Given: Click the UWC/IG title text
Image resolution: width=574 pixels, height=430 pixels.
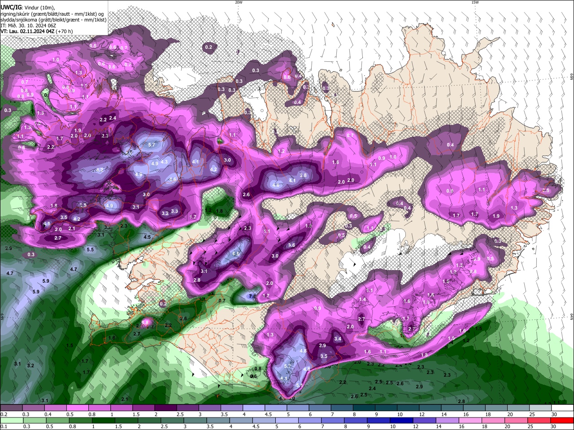Looking at the screenshot, I should tap(11, 7).
